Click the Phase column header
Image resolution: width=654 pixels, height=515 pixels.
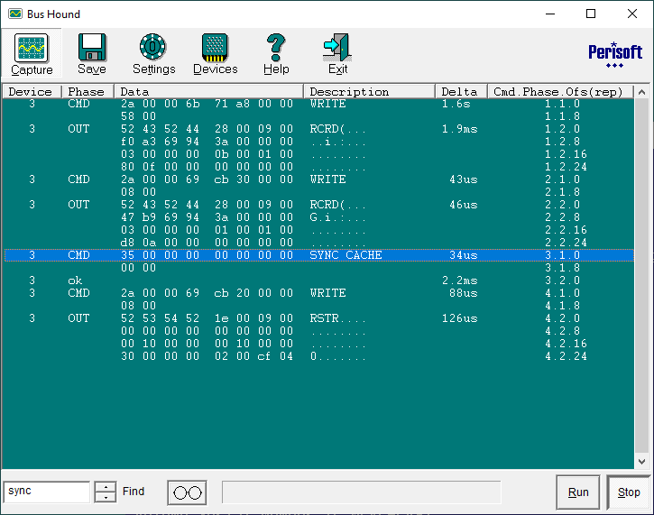(87, 92)
